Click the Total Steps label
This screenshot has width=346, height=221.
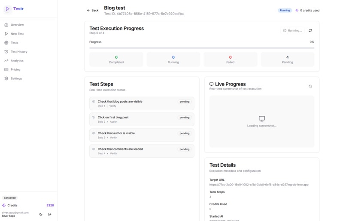pyautogui.click(x=217, y=192)
